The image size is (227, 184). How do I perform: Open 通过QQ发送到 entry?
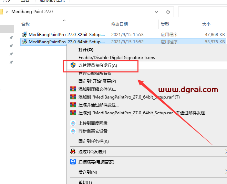92,151
